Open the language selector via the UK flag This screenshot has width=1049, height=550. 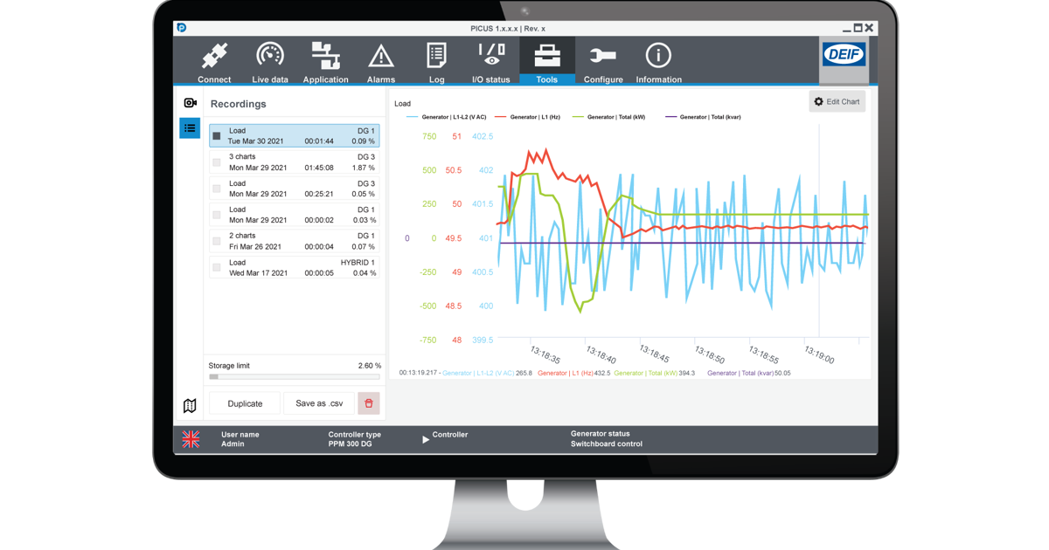[x=191, y=439]
